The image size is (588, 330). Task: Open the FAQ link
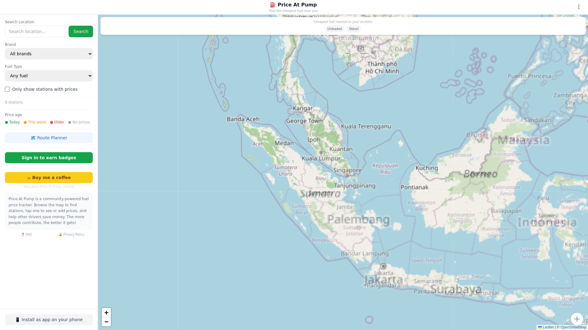click(27, 235)
